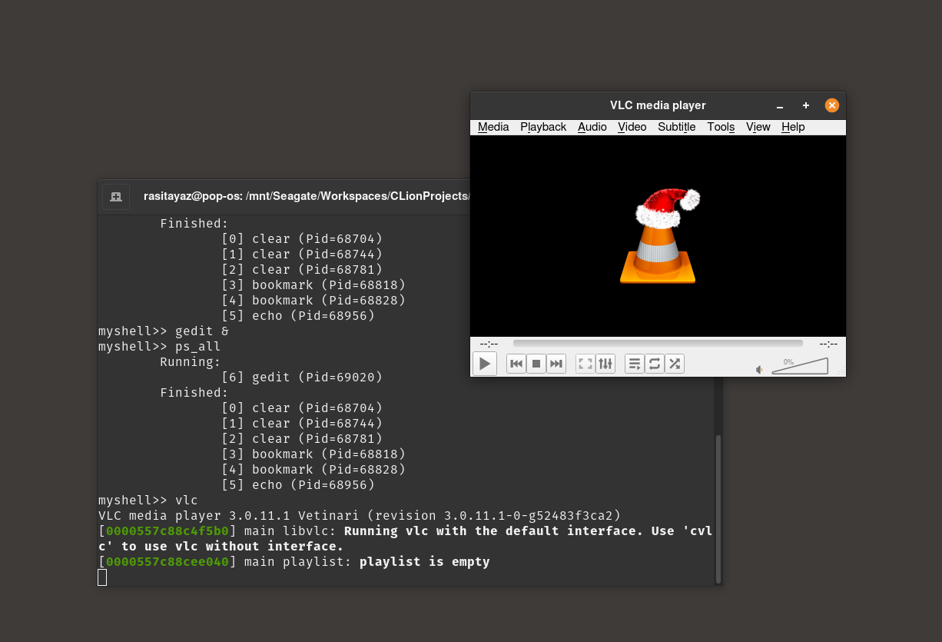This screenshot has width=942, height=642.
Task: Click 'myshell>> gedit &' line in terminal
Action: (x=164, y=331)
